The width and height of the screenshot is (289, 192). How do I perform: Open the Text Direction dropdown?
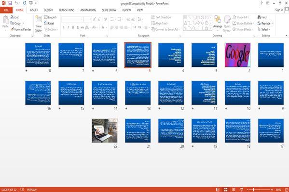coord(162,17)
